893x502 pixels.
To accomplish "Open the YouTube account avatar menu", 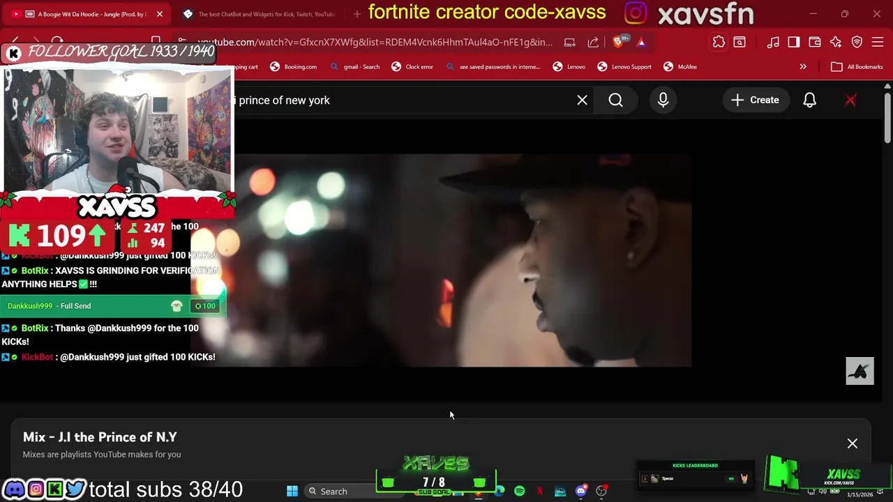I will pyautogui.click(x=850, y=100).
